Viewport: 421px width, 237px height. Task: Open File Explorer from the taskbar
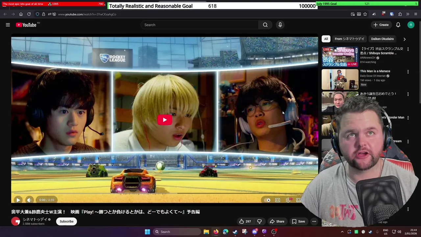(206, 232)
